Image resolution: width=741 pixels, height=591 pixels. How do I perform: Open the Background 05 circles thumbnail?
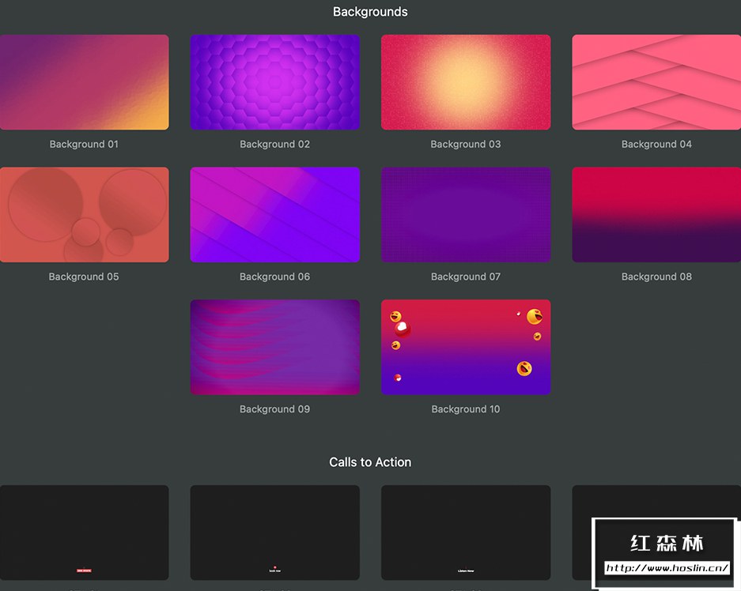[84, 215]
